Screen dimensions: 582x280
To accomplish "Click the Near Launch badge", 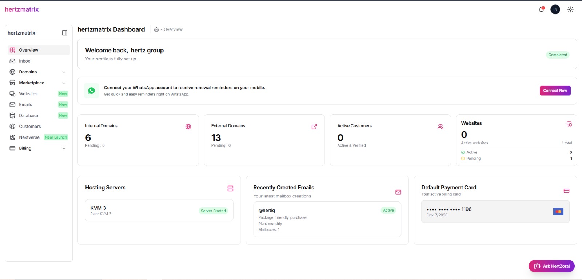I will pyautogui.click(x=56, y=137).
